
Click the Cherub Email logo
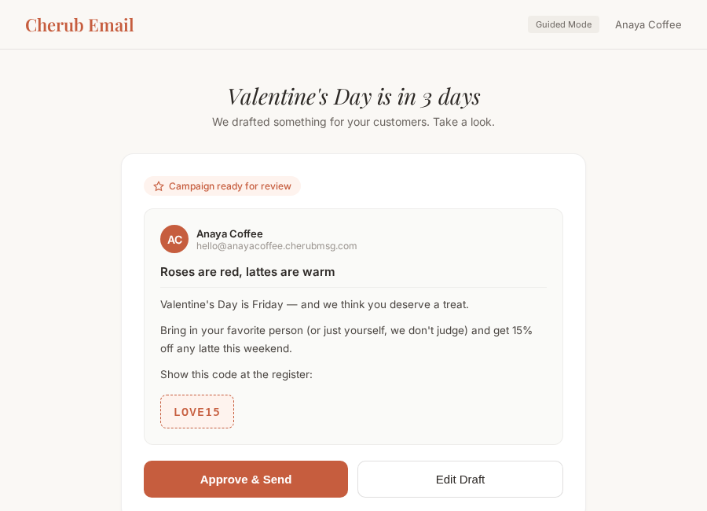pos(79,25)
